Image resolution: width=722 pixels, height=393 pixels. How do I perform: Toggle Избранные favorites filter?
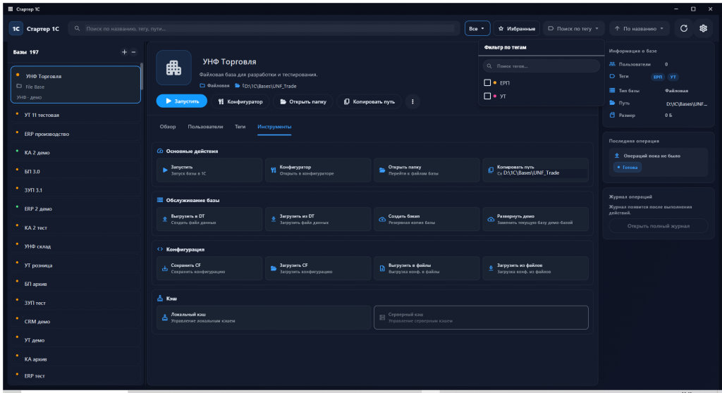click(517, 29)
